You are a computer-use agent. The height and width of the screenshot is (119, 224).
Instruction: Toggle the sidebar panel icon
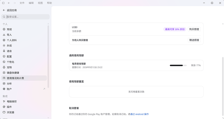point(3,3)
